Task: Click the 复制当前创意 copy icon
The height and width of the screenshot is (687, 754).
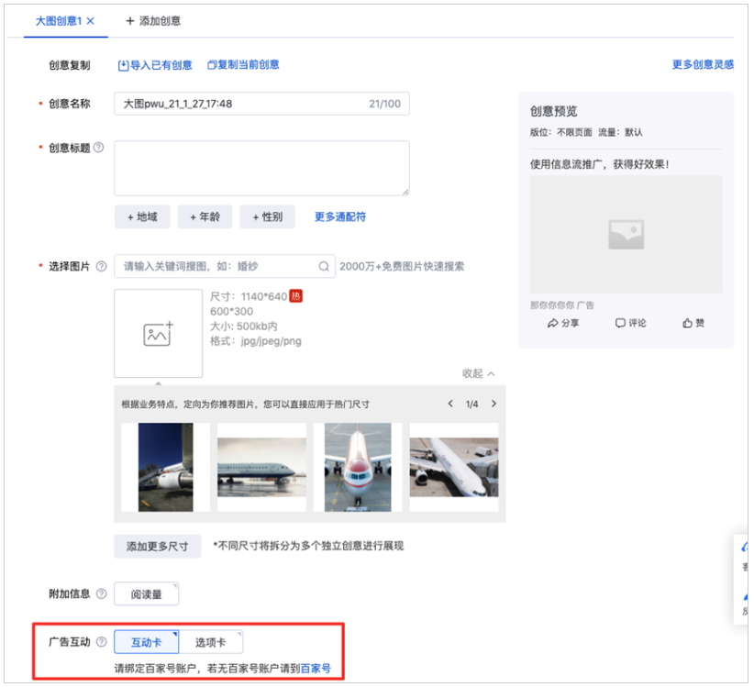Action: coord(211,65)
